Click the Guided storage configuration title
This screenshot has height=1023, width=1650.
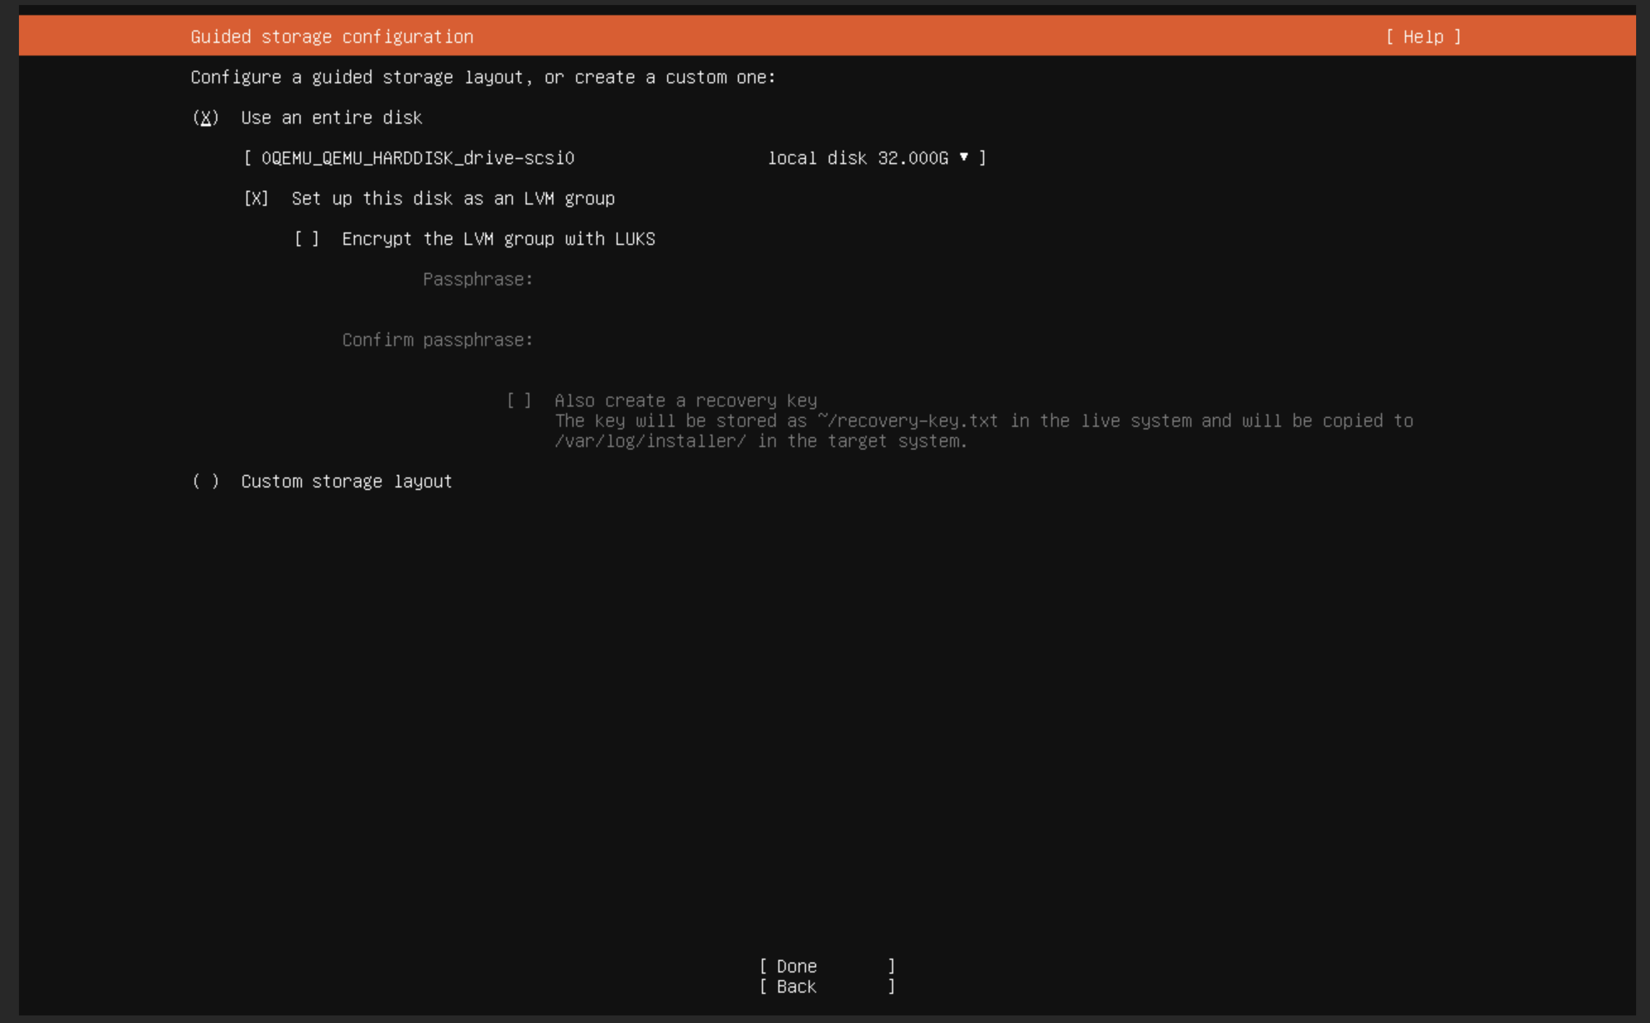point(332,37)
